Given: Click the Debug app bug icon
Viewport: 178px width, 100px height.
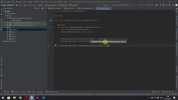Looking at the screenshot, I should pos(141,5).
